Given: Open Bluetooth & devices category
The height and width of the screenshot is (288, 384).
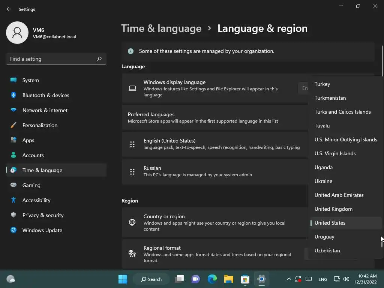Looking at the screenshot, I should pos(56,95).
